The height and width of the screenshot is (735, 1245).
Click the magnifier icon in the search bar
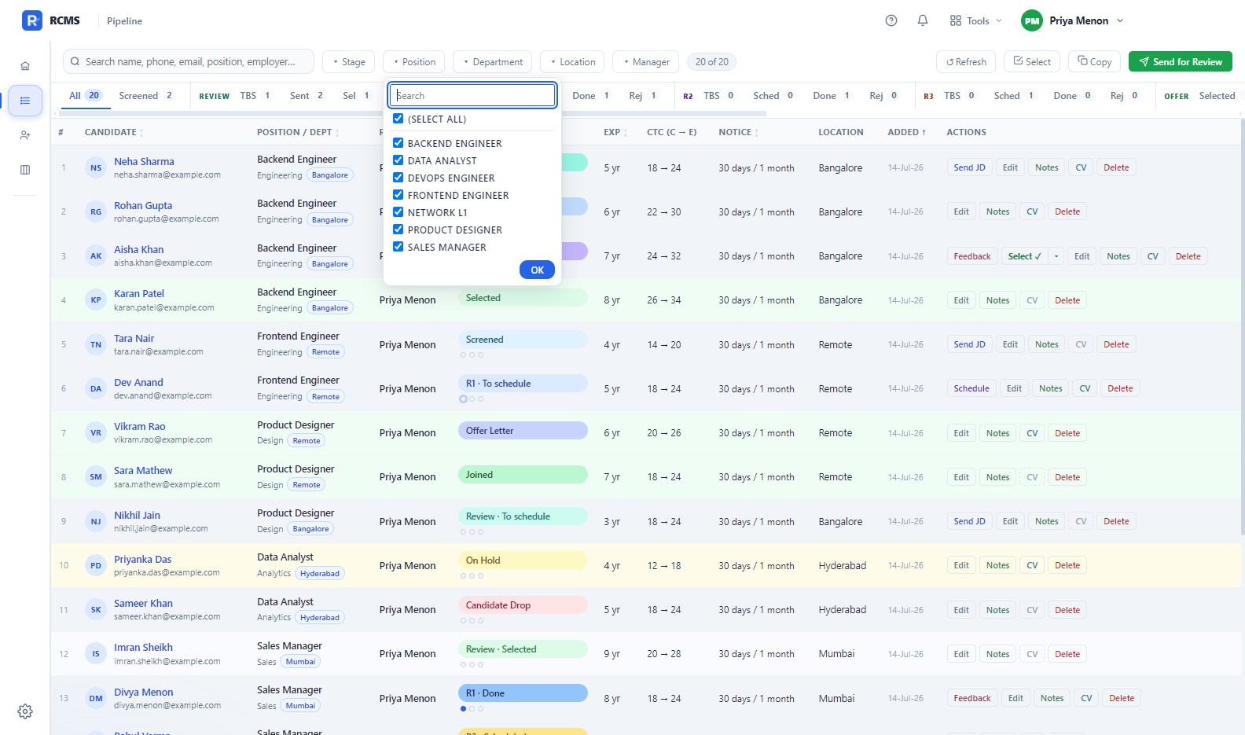point(75,61)
